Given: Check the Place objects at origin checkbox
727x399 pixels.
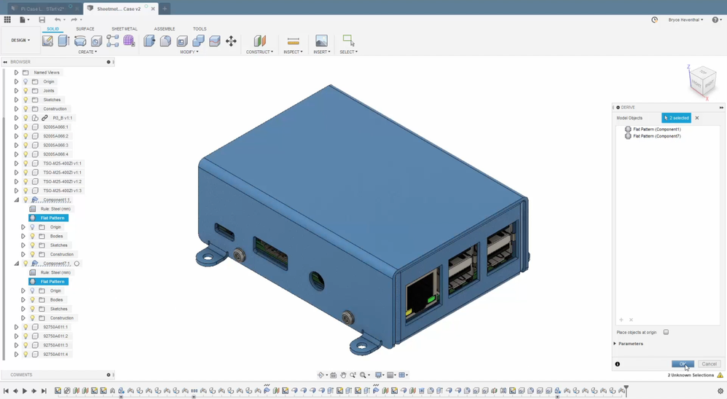Looking at the screenshot, I should click(666, 332).
